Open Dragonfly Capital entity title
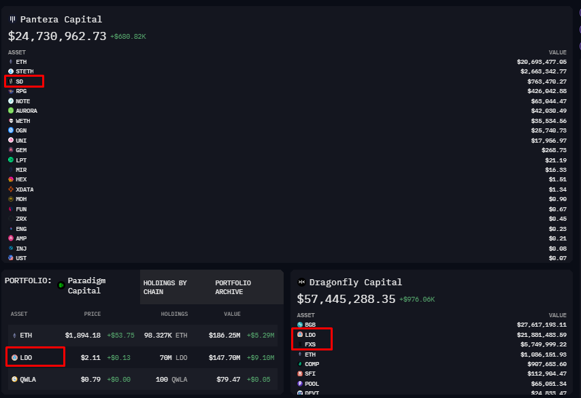The width and height of the screenshot is (581, 398). click(356, 283)
